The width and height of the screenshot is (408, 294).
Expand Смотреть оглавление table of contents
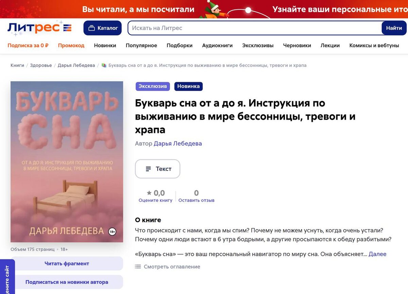(172, 267)
